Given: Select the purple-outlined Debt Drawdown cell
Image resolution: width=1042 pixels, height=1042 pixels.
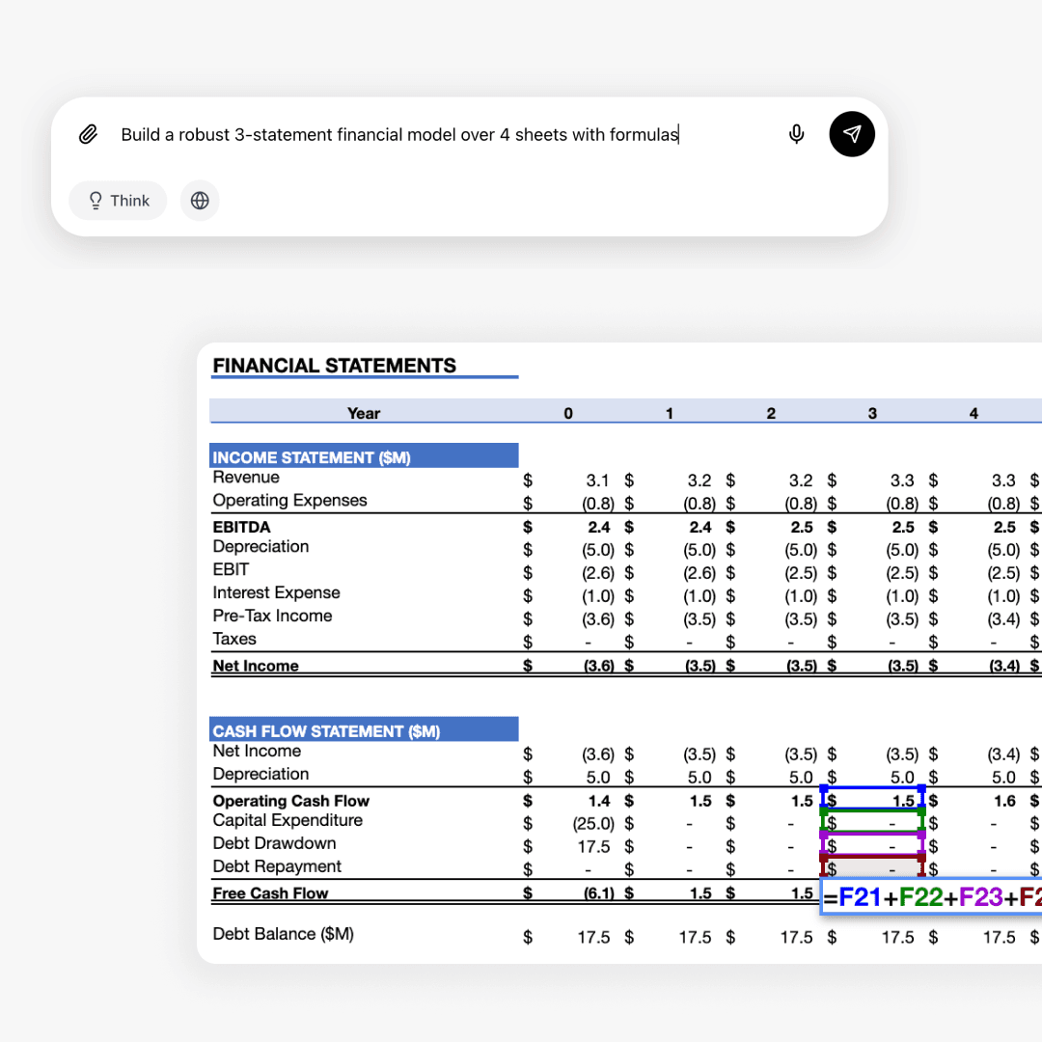Looking at the screenshot, I should point(872,844).
